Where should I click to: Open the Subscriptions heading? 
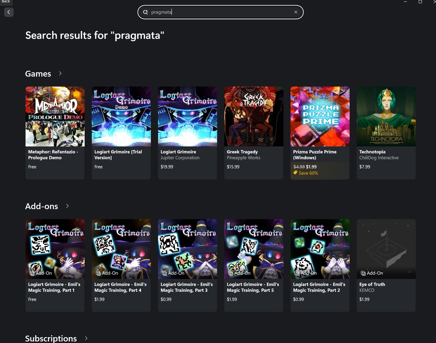coord(51,338)
